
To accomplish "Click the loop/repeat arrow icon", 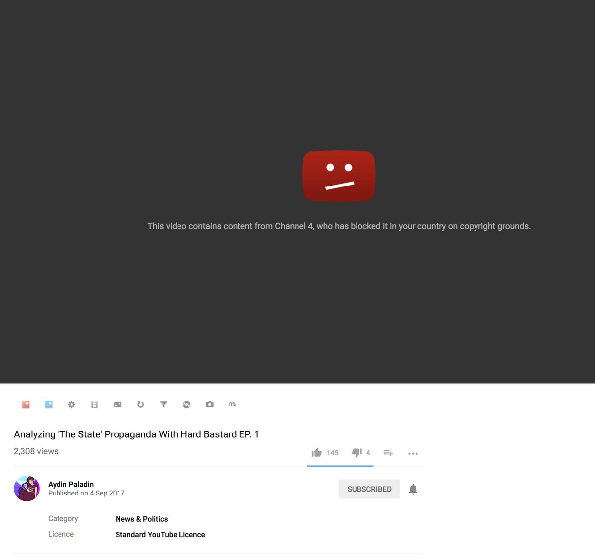I will tap(141, 404).
